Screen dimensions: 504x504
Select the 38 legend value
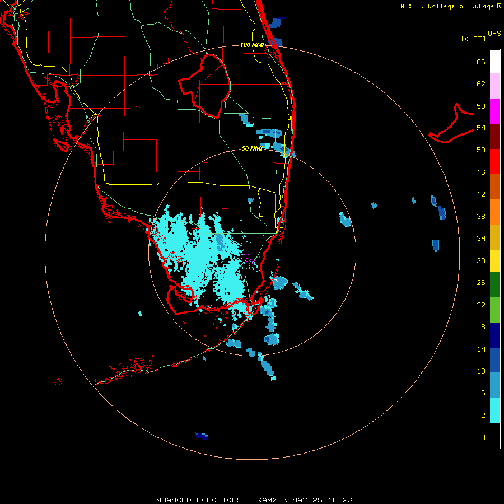481,216
